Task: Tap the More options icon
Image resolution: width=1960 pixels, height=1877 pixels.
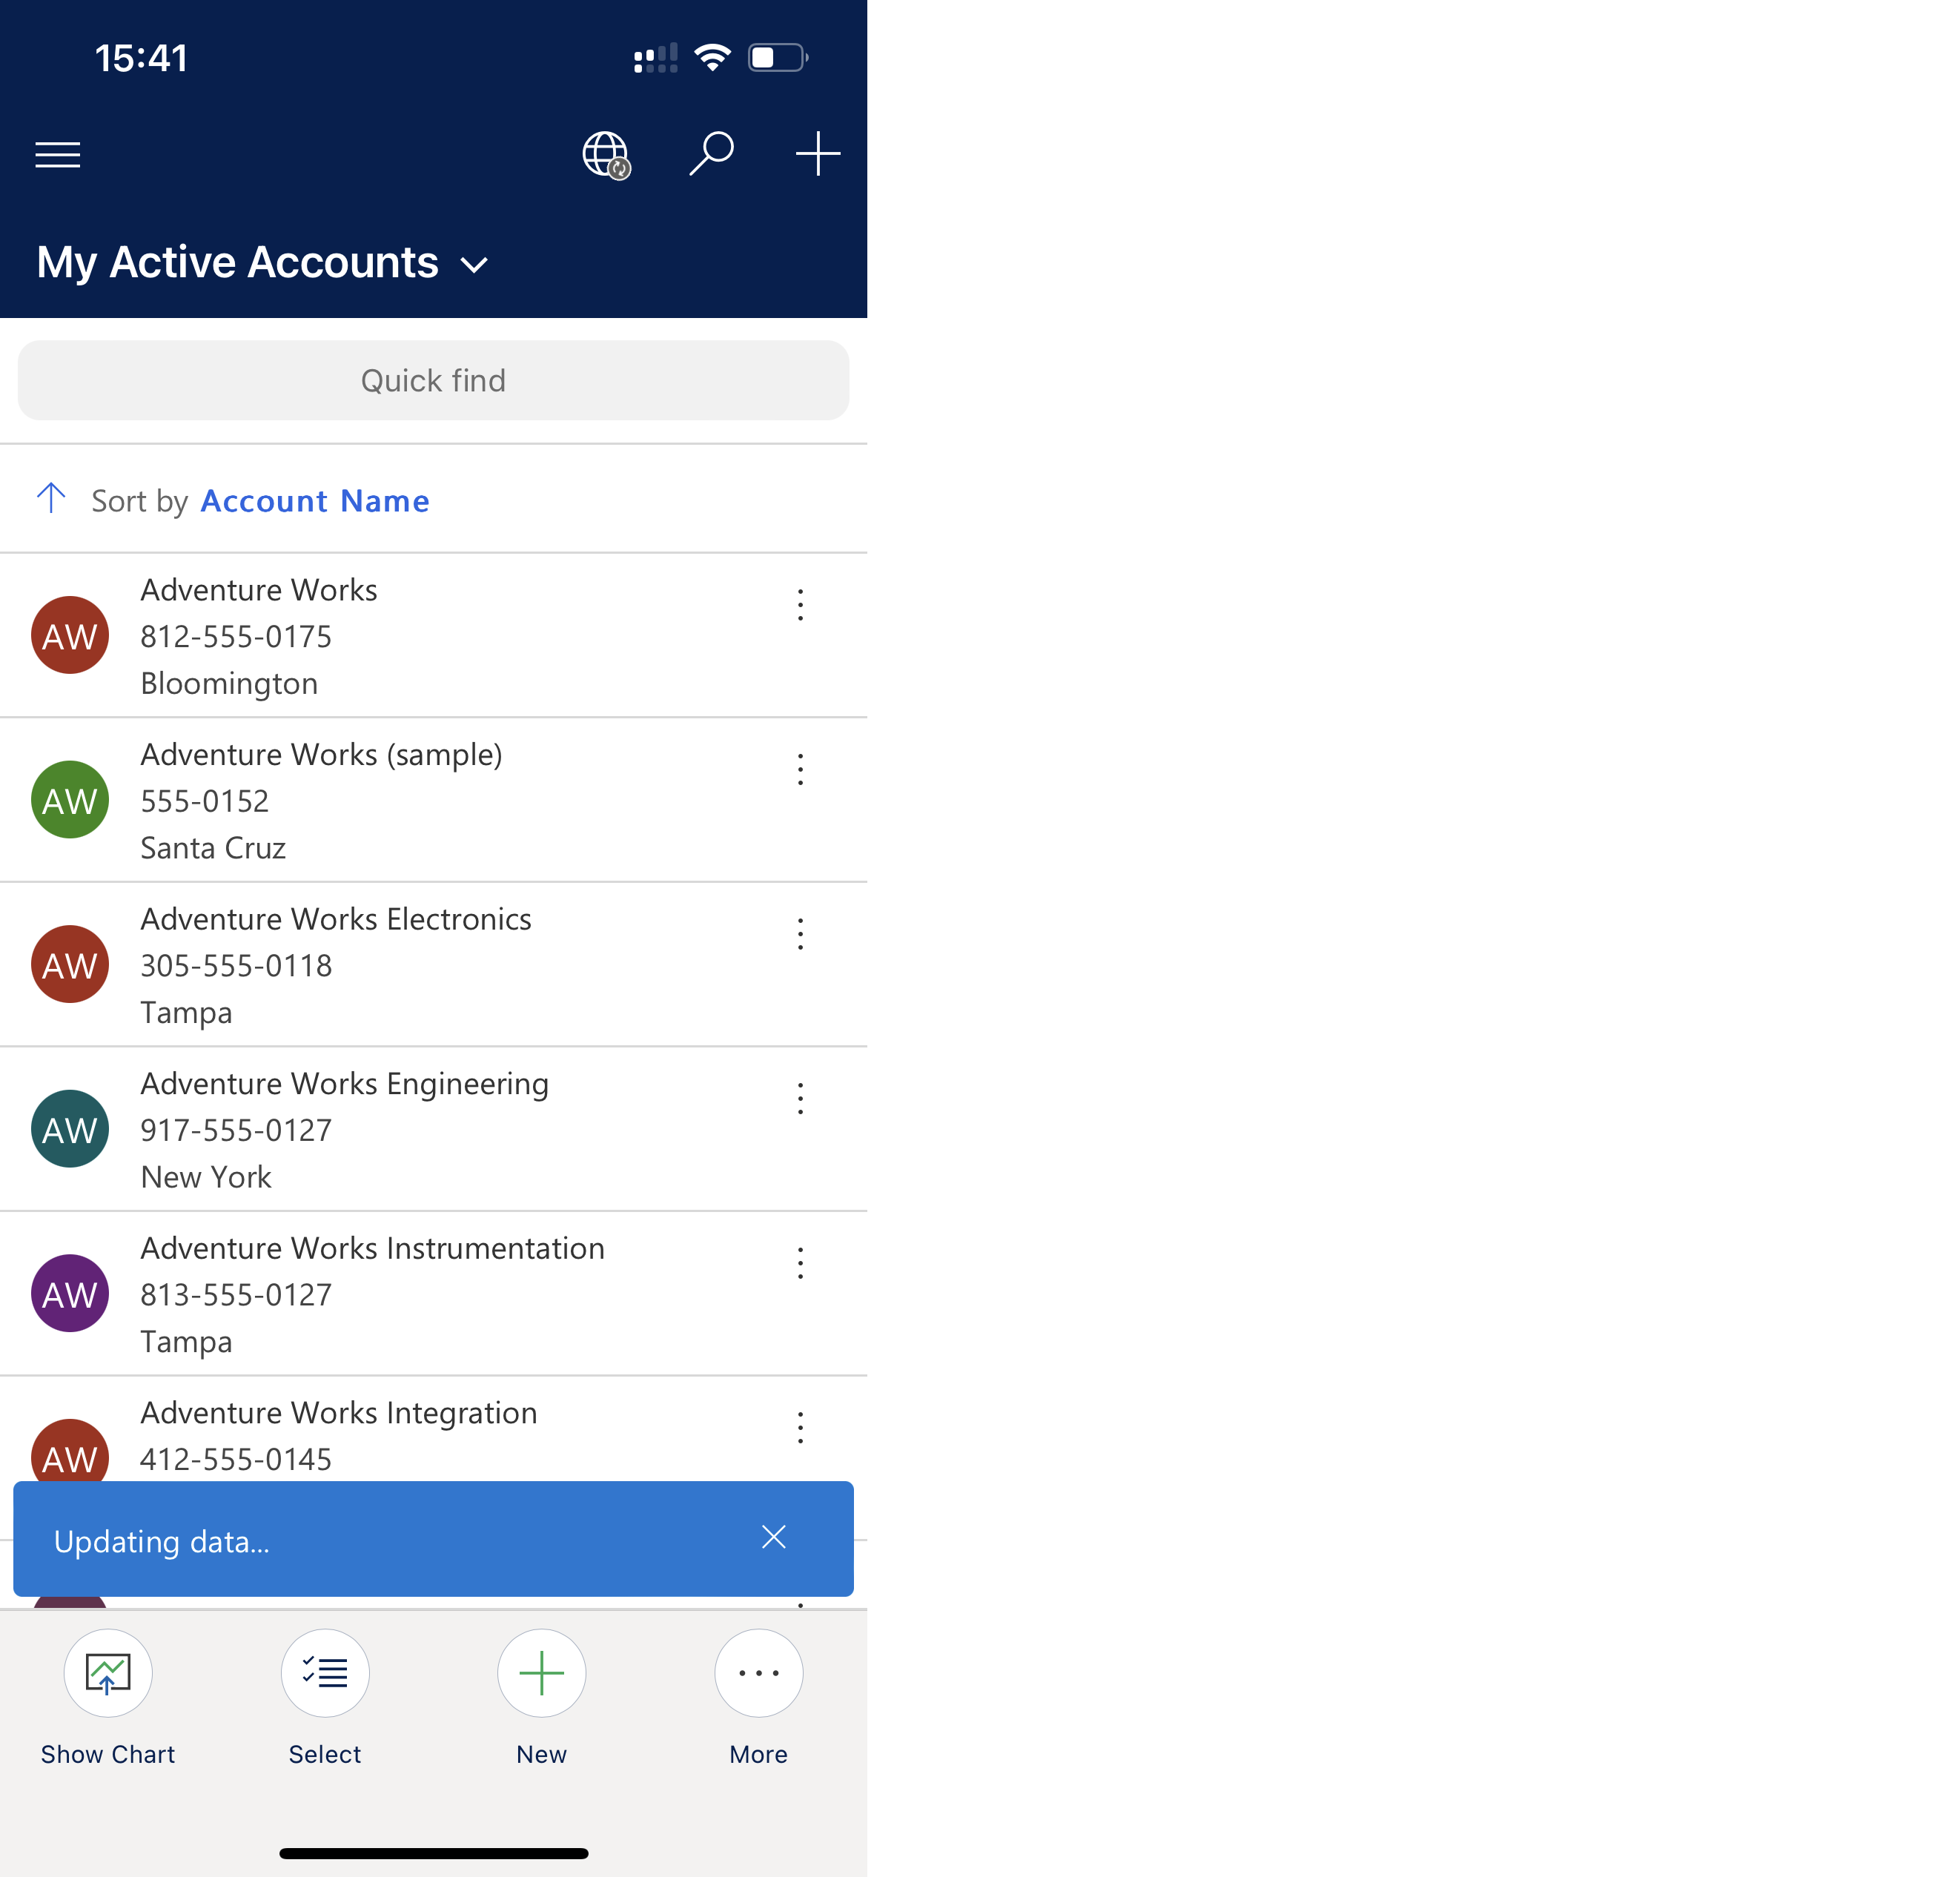Action: point(758,1672)
